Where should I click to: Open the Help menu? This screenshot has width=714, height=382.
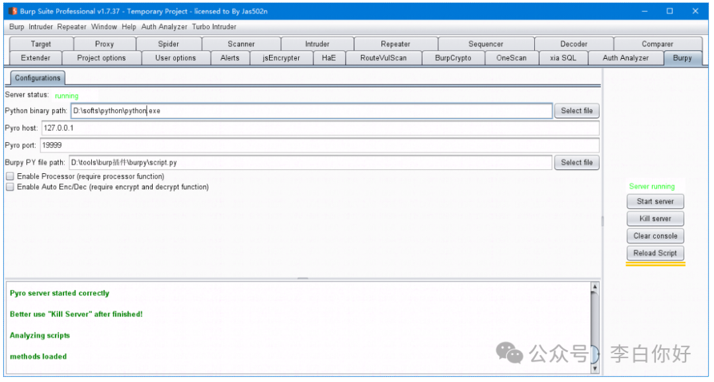click(x=129, y=27)
